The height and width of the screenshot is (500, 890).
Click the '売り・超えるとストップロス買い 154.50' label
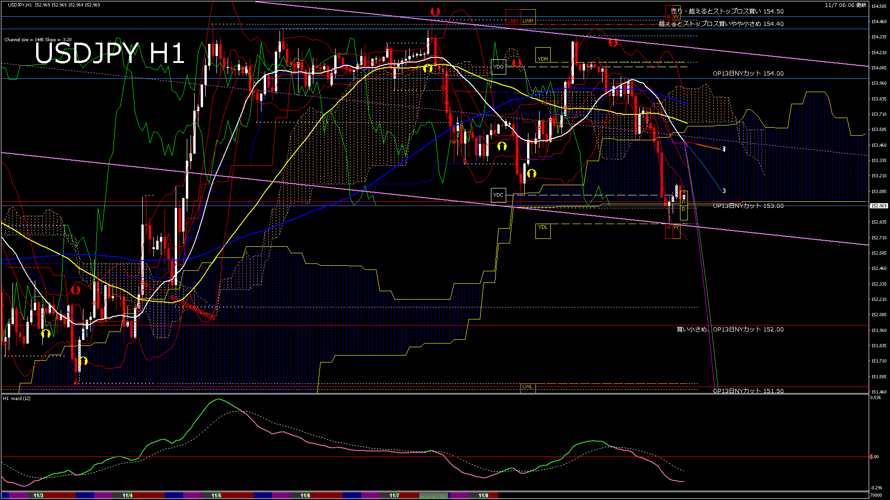coord(727,11)
